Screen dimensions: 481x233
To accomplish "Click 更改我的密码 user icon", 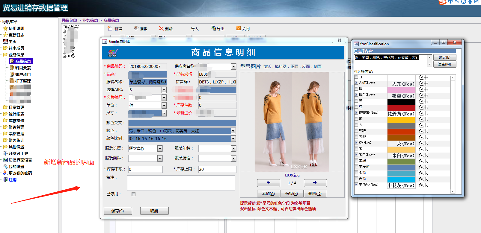I will coord(5,173).
